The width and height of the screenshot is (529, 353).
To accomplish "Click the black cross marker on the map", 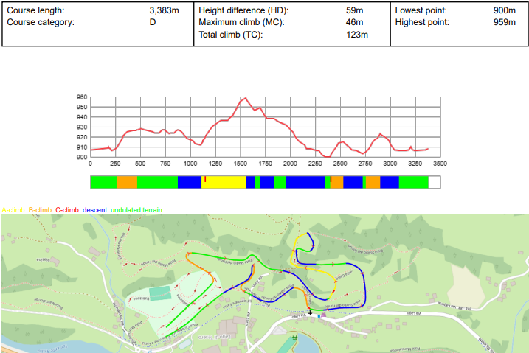I will point(310,312).
